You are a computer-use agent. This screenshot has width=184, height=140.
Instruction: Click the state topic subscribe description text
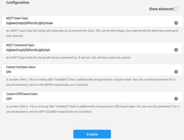92,33
